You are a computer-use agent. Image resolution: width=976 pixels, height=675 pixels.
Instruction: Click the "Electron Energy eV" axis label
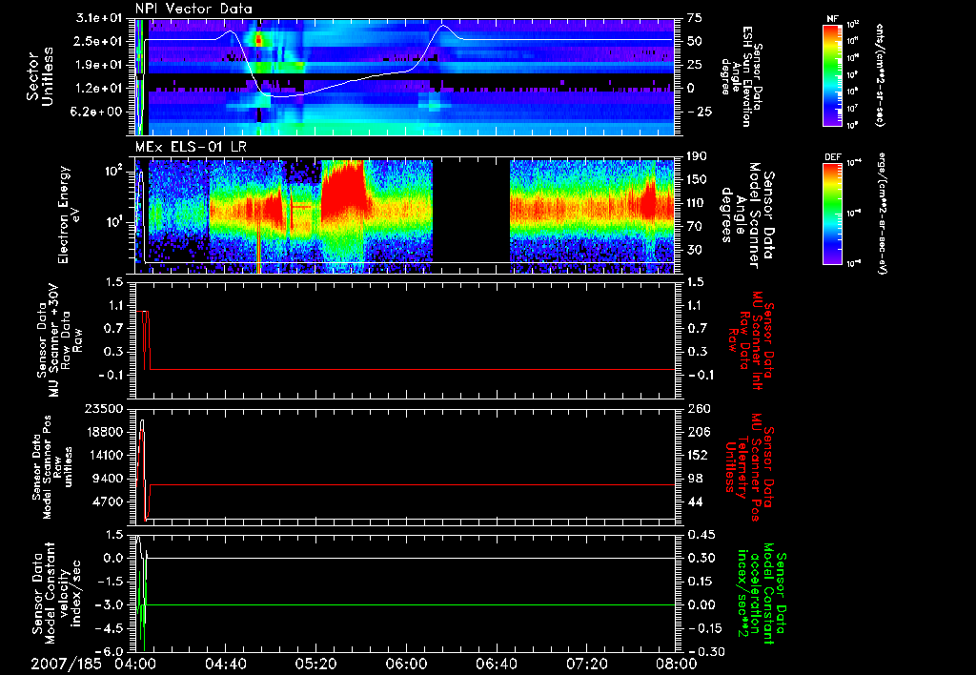(70, 215)
